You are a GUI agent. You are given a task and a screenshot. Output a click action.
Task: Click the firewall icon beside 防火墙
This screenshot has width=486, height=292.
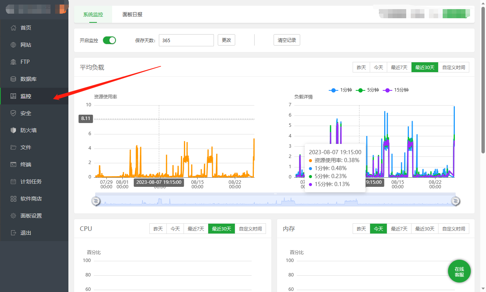13,130
